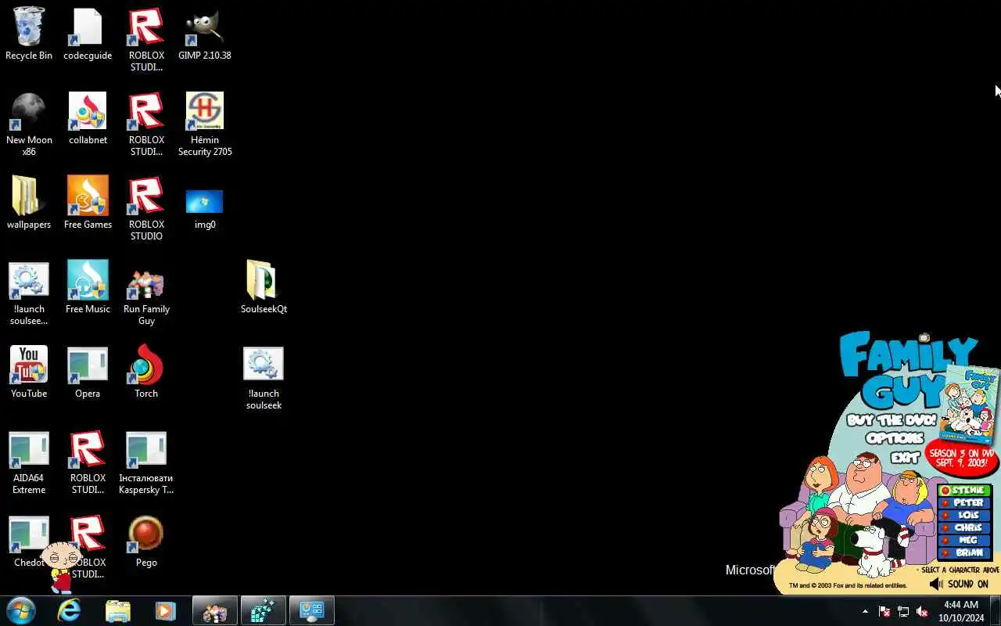1001x626 pixels.
Task: Select the img0 image file
Action: pyautogui.click(x=205, y=208)
